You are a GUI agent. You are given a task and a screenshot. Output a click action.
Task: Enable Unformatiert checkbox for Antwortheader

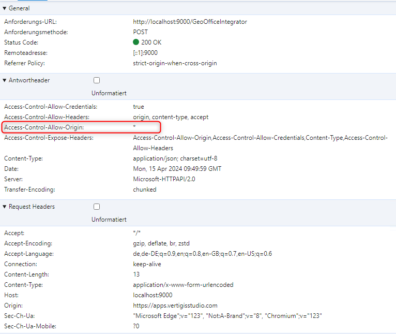97,80
